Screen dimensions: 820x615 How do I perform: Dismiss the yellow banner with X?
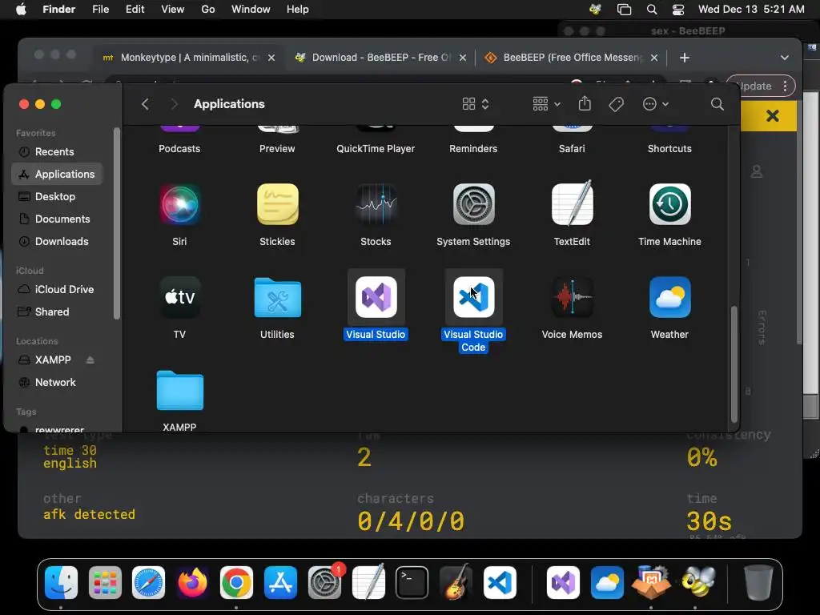pyautogui.click(x=773, y=115)
